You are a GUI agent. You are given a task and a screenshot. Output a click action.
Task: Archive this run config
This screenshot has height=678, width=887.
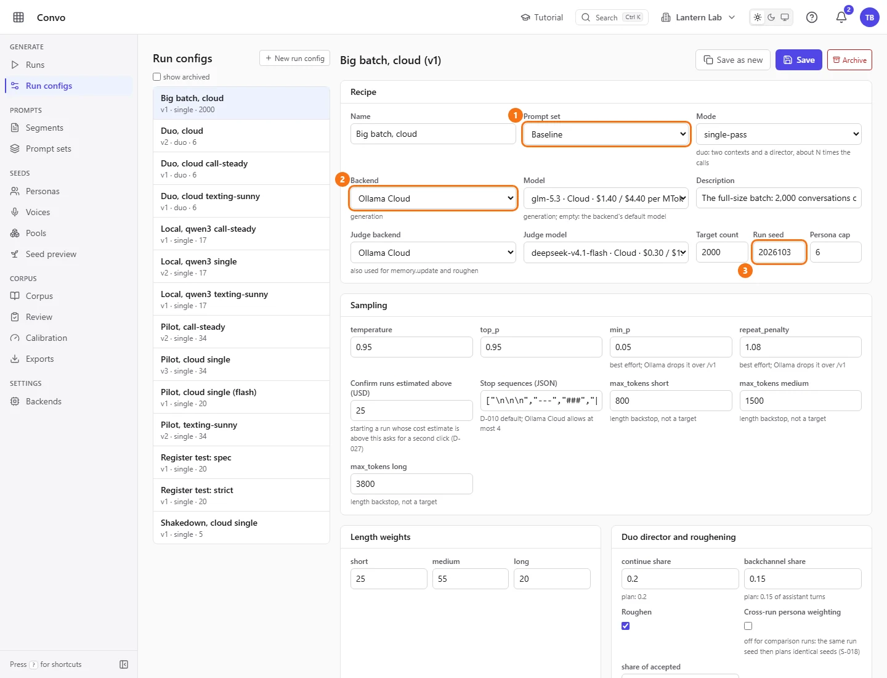pos(849,60)
